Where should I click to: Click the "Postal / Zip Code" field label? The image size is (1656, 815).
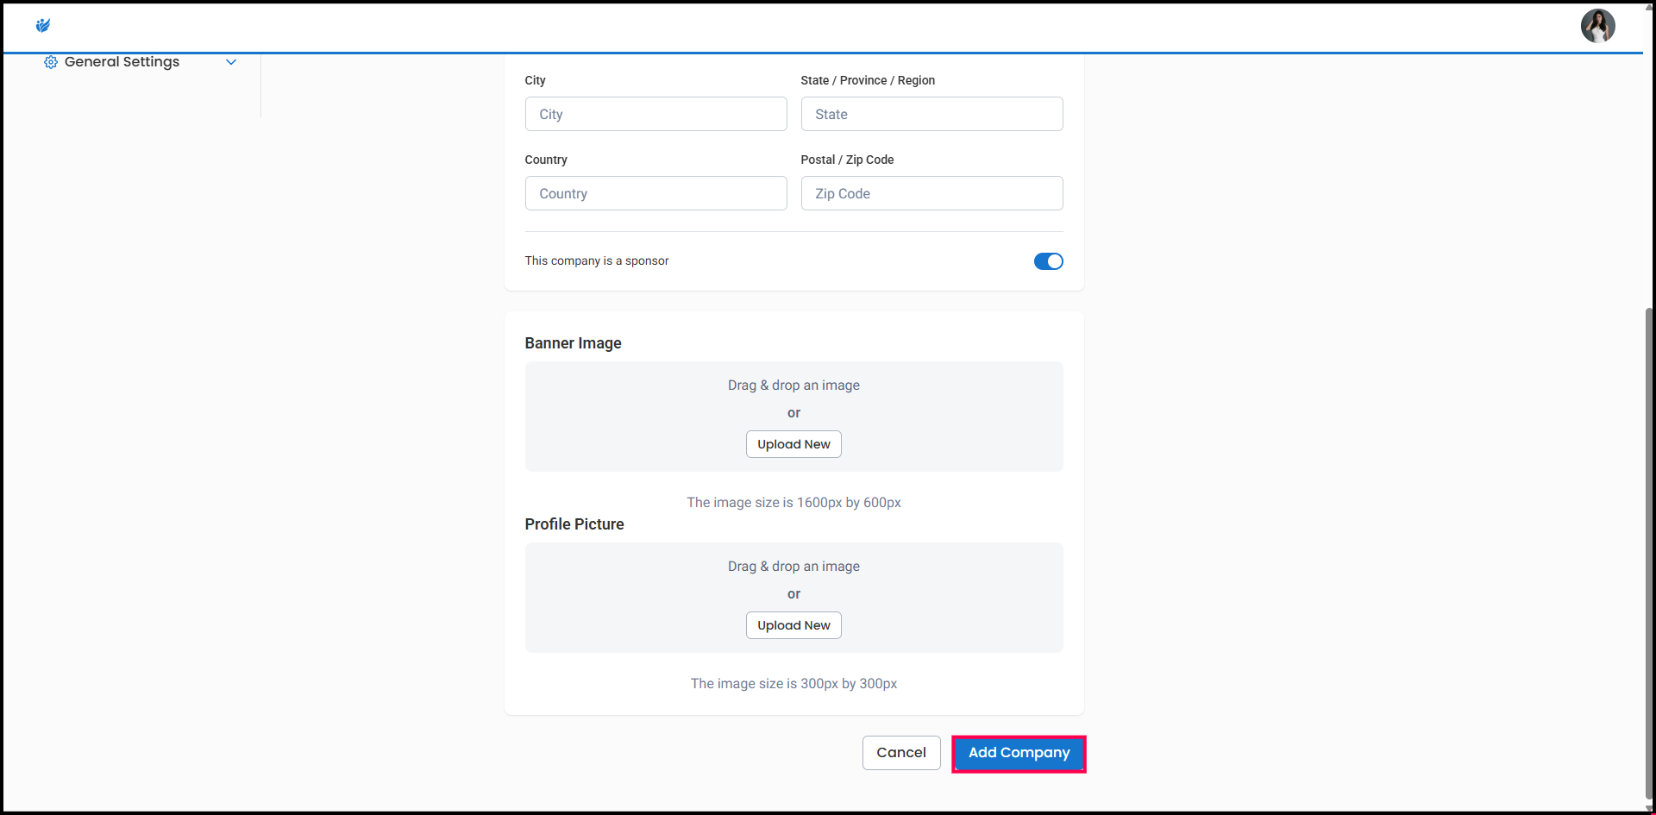847,160
